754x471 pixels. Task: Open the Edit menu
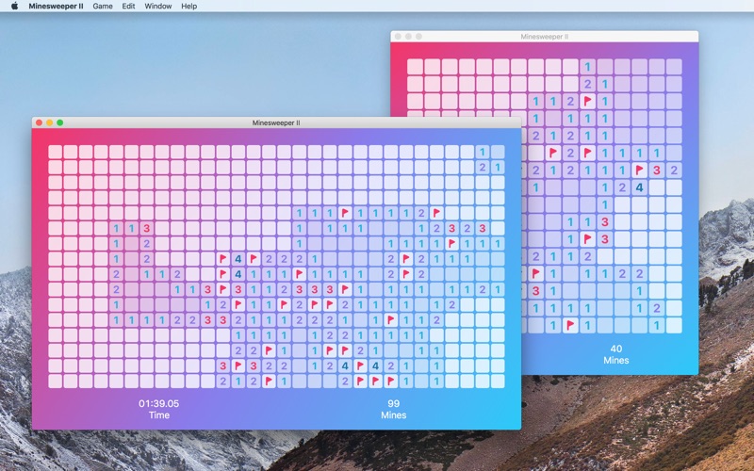[128, 7]
